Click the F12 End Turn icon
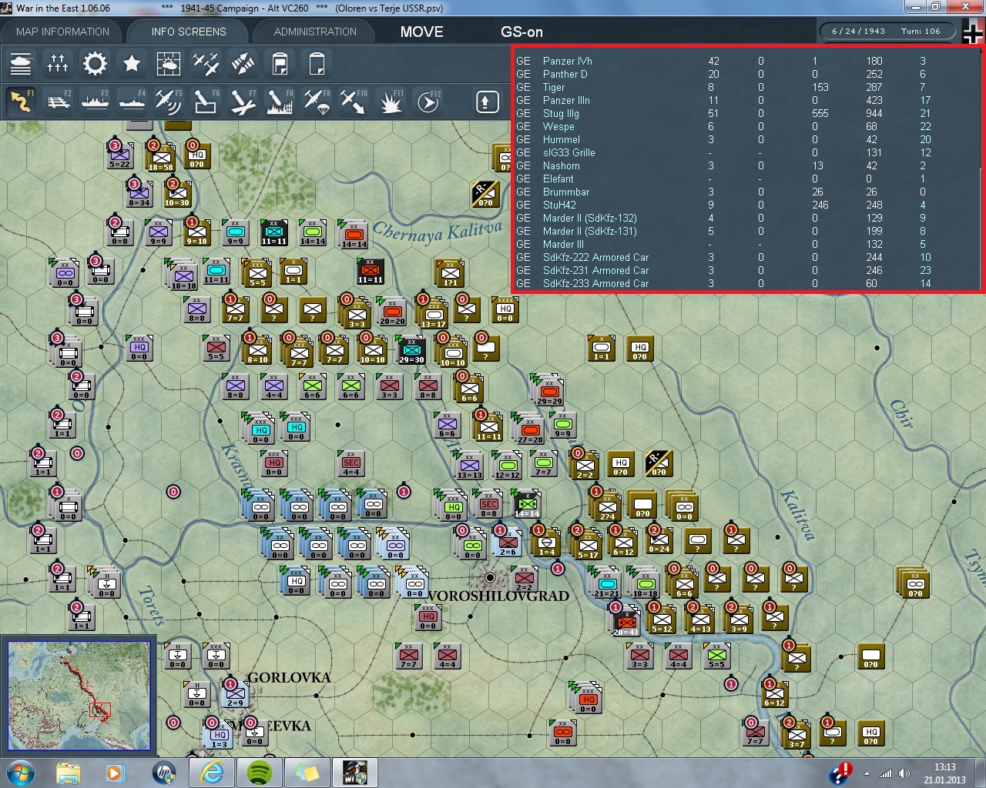986x788 pixels. 428,102
